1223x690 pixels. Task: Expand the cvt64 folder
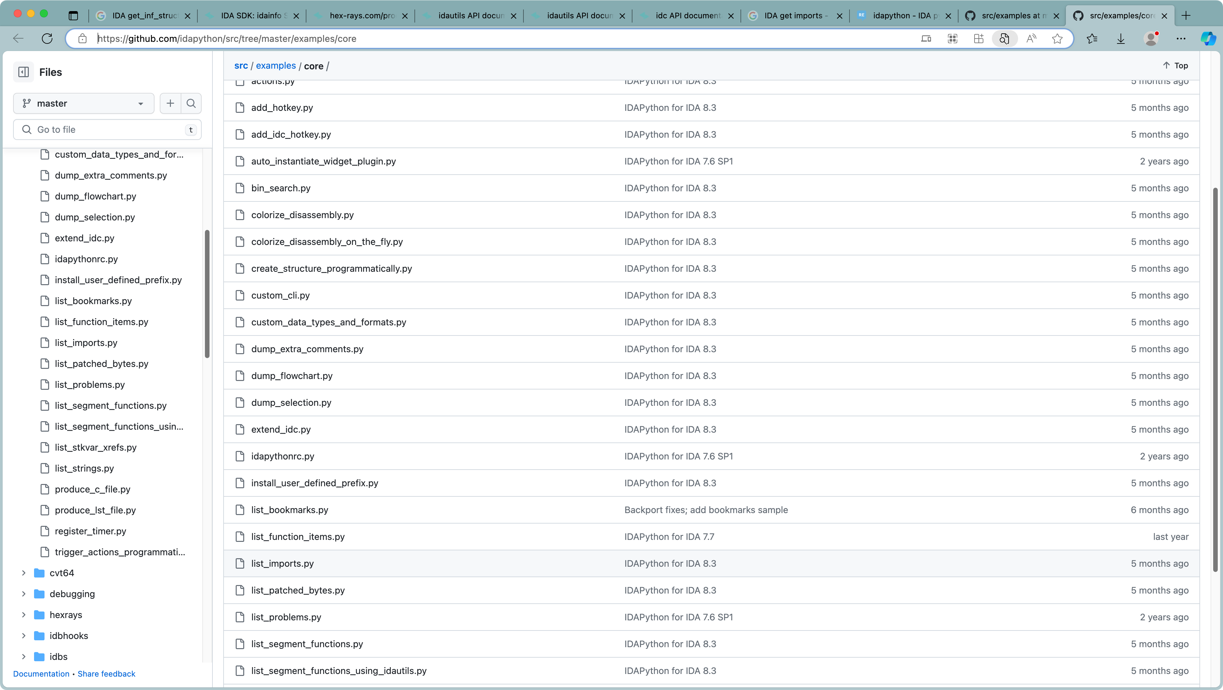(x=23, y=573)
